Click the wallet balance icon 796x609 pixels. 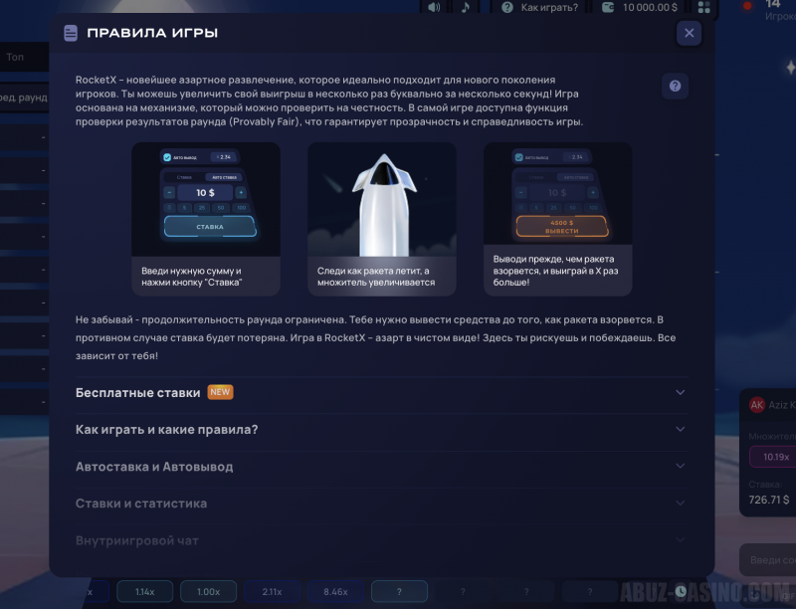[608, 7]
